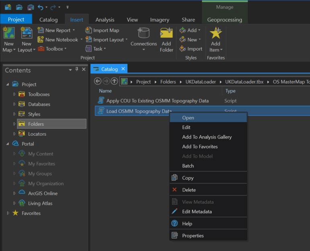Redo the last action
The height and width of the screenshot is (251, 310).
53,7
